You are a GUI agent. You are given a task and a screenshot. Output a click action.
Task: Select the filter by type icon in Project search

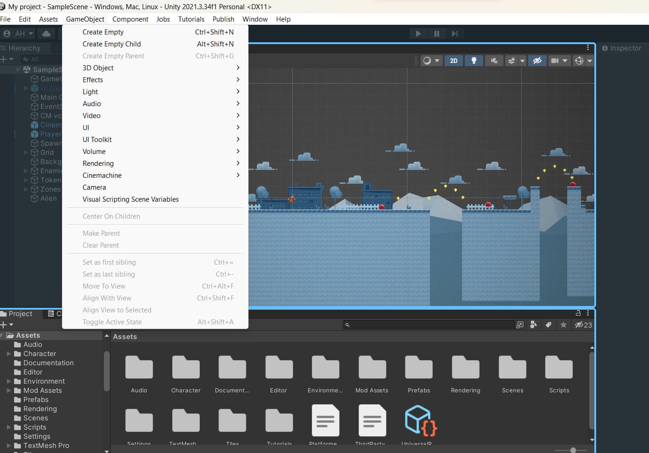(534, 325)
